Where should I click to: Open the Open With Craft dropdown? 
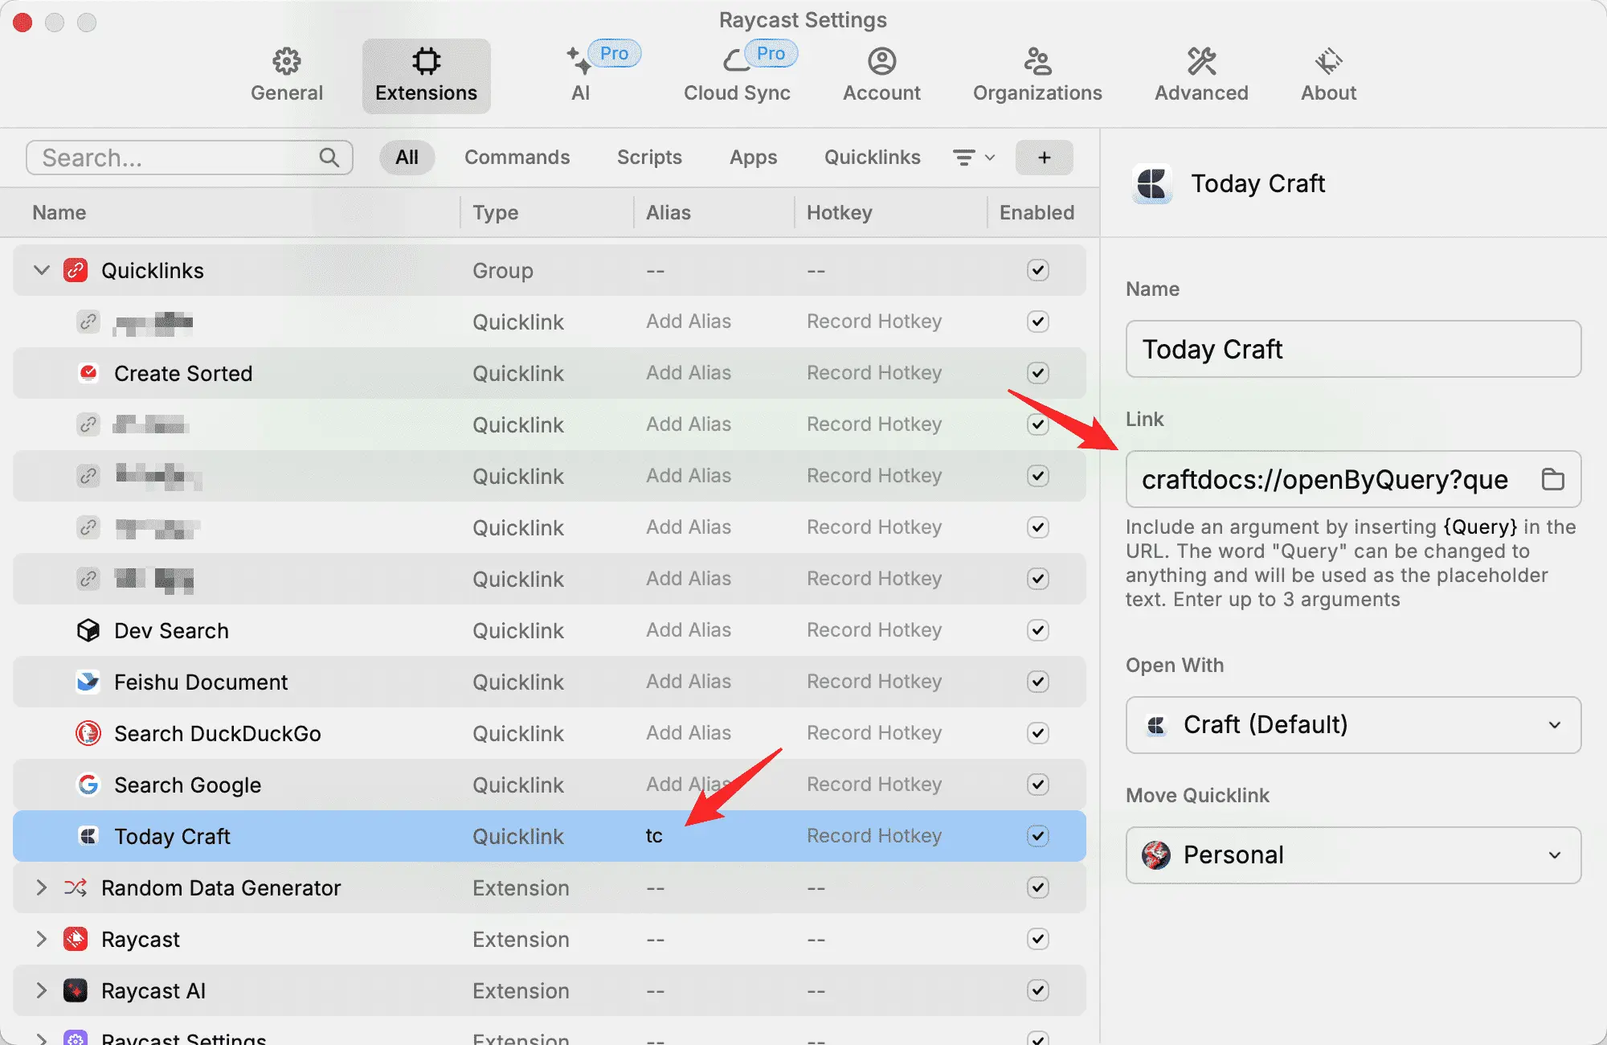1353,725
